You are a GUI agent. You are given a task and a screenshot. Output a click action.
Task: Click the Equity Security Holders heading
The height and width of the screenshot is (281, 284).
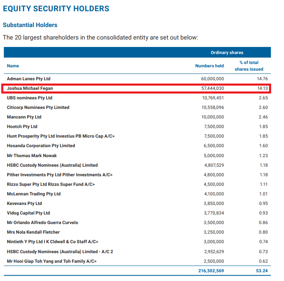56,9
